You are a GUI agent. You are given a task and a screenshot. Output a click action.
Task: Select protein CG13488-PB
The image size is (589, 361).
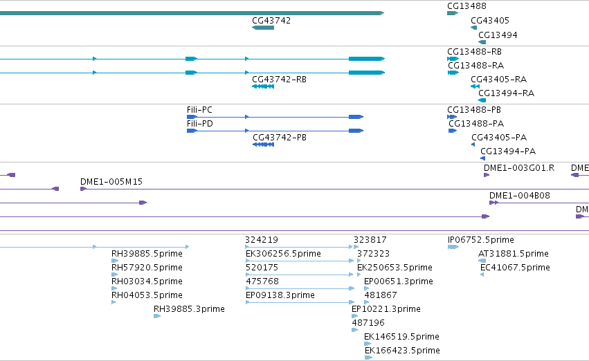click(x=474, y=110)
